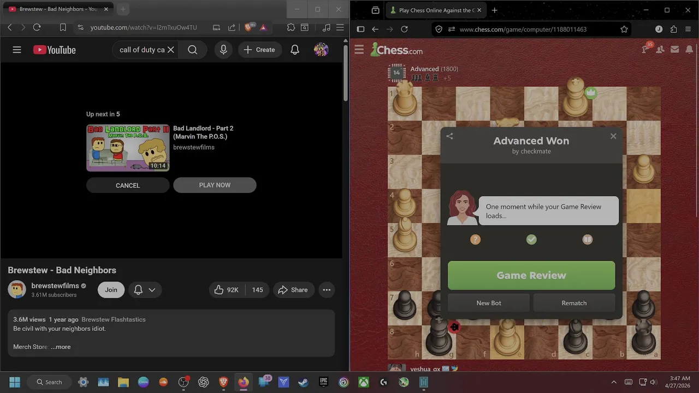This screenshot has height=393, width=699.
Task: Go to the Chess.com logo home
Action: pyautogui.click(x=396, y=50)
